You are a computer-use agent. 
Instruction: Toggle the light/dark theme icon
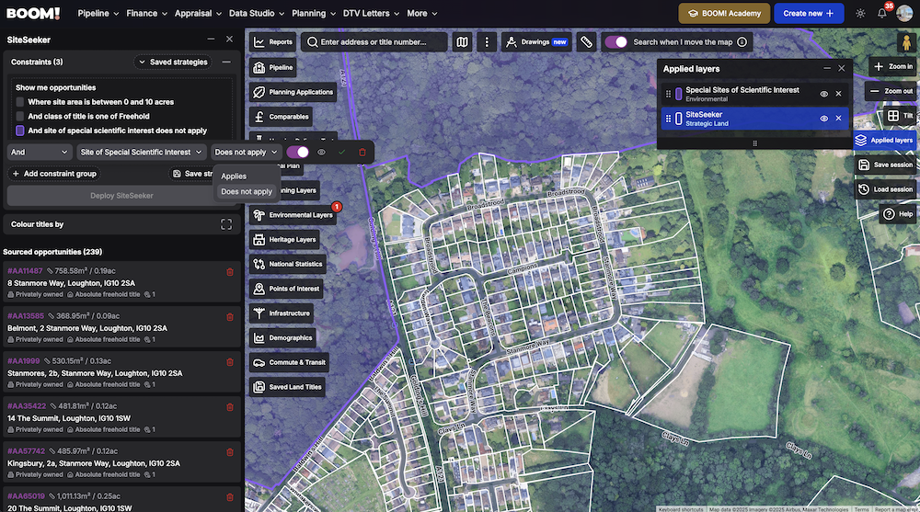860,14
